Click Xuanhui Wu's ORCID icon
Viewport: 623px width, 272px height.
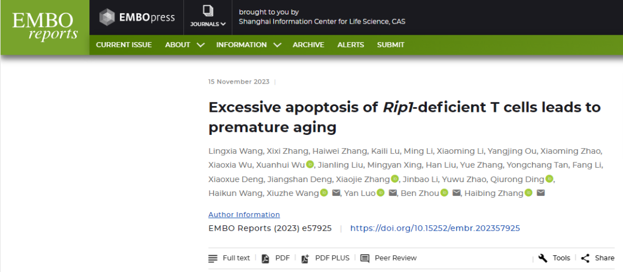pos(310,164)
